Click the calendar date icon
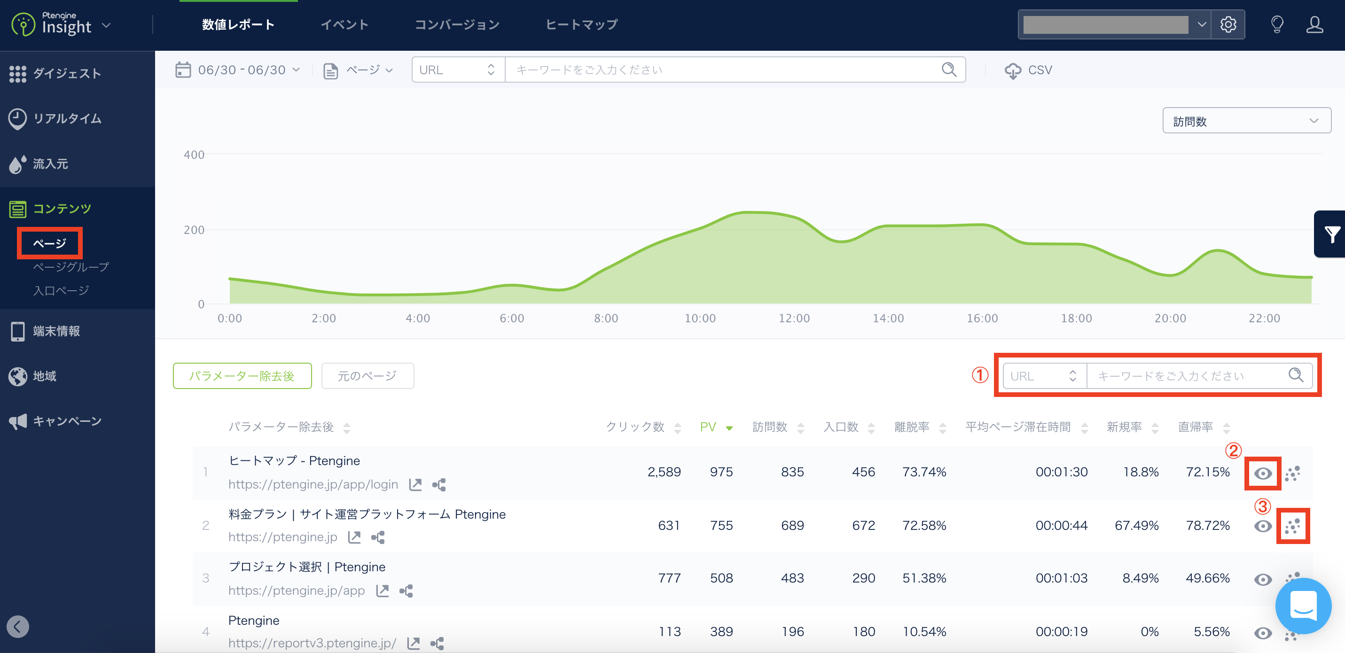 [183, 70]
